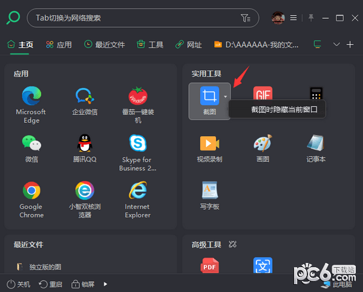Click the user avatar picture
Viewport: 363px width, 292px height.
[x=278, y=18]
